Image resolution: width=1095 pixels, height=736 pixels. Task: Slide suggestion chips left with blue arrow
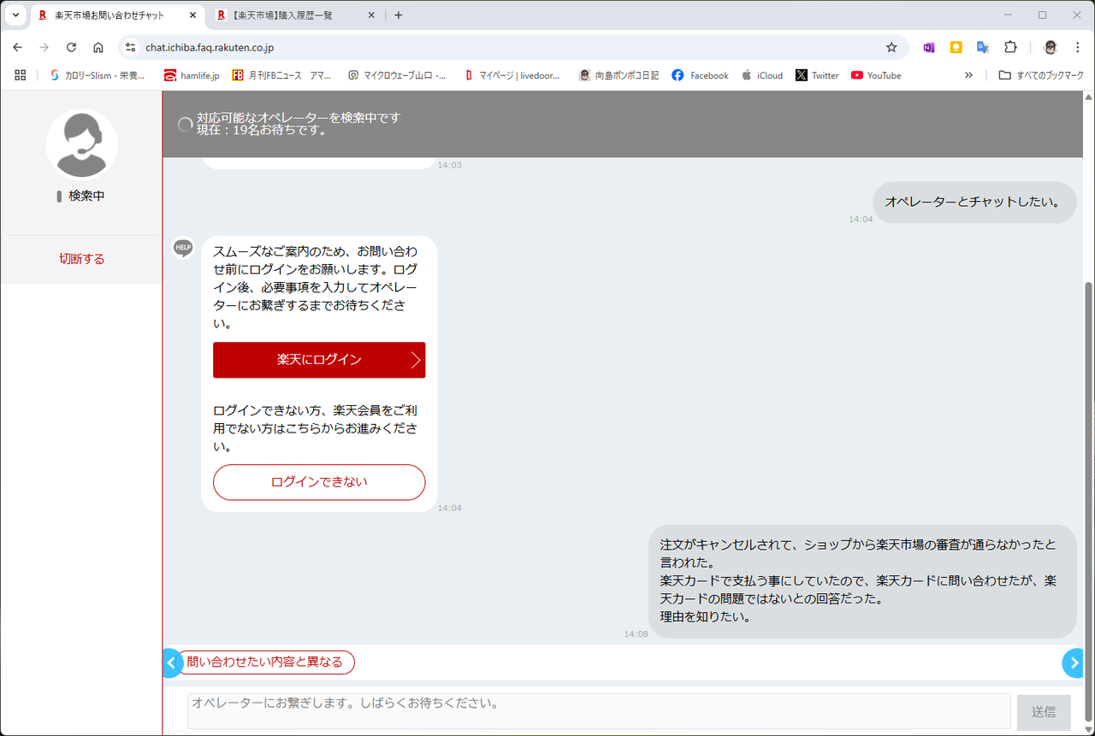(172, 662)
